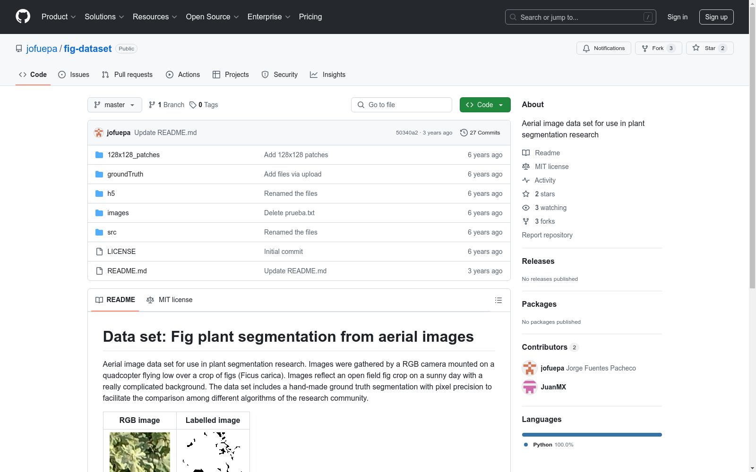Screen dimensions: 756x472
Task: Click the Python 100.0% language link
Action: (548, 445)
